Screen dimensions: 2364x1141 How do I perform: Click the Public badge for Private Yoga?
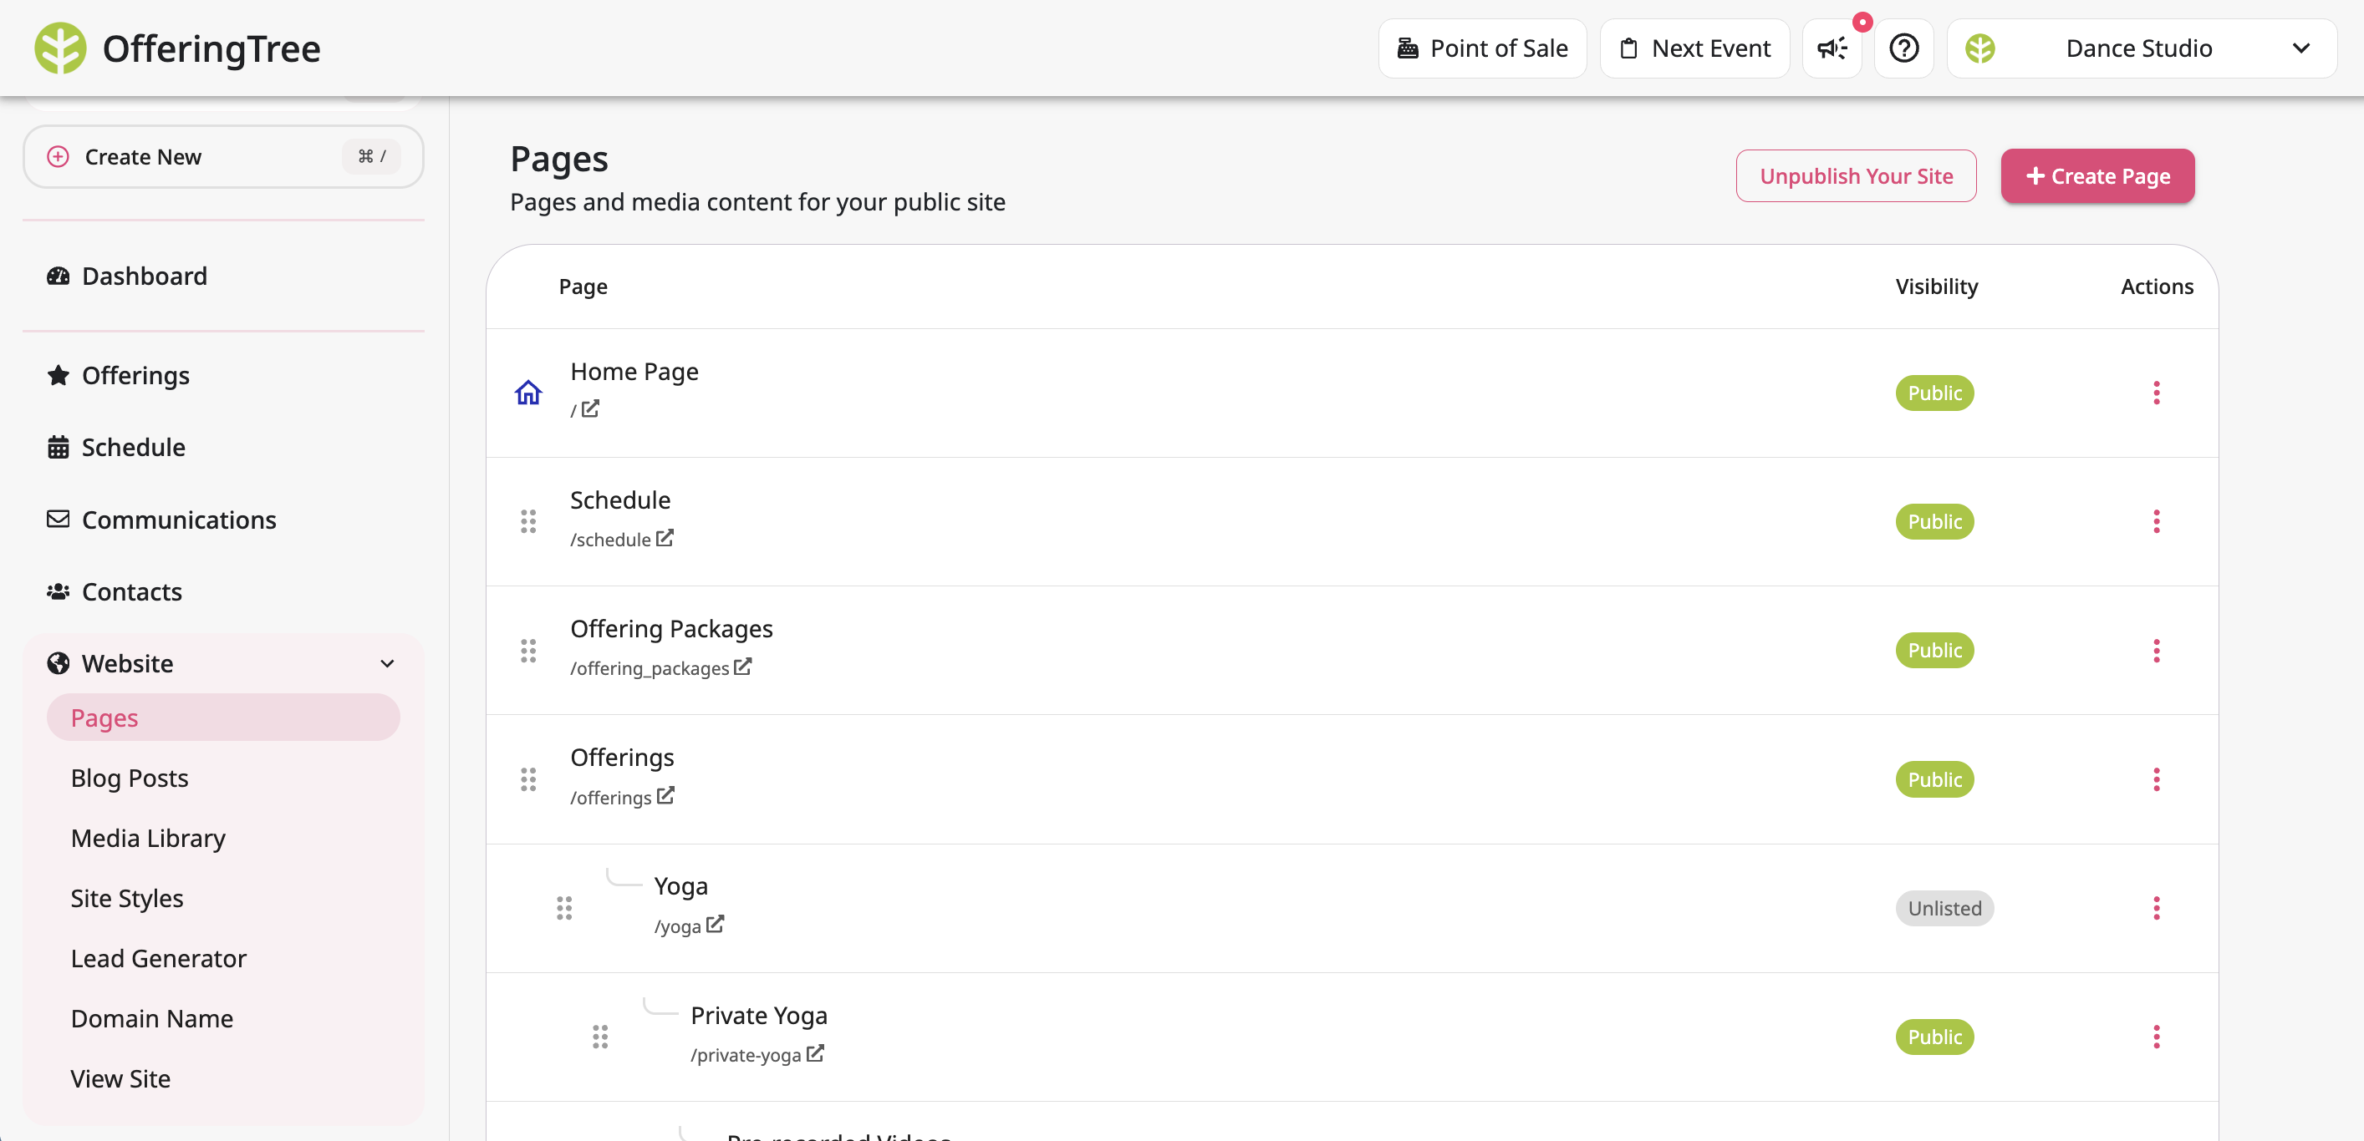(x=1934, y=1037)
